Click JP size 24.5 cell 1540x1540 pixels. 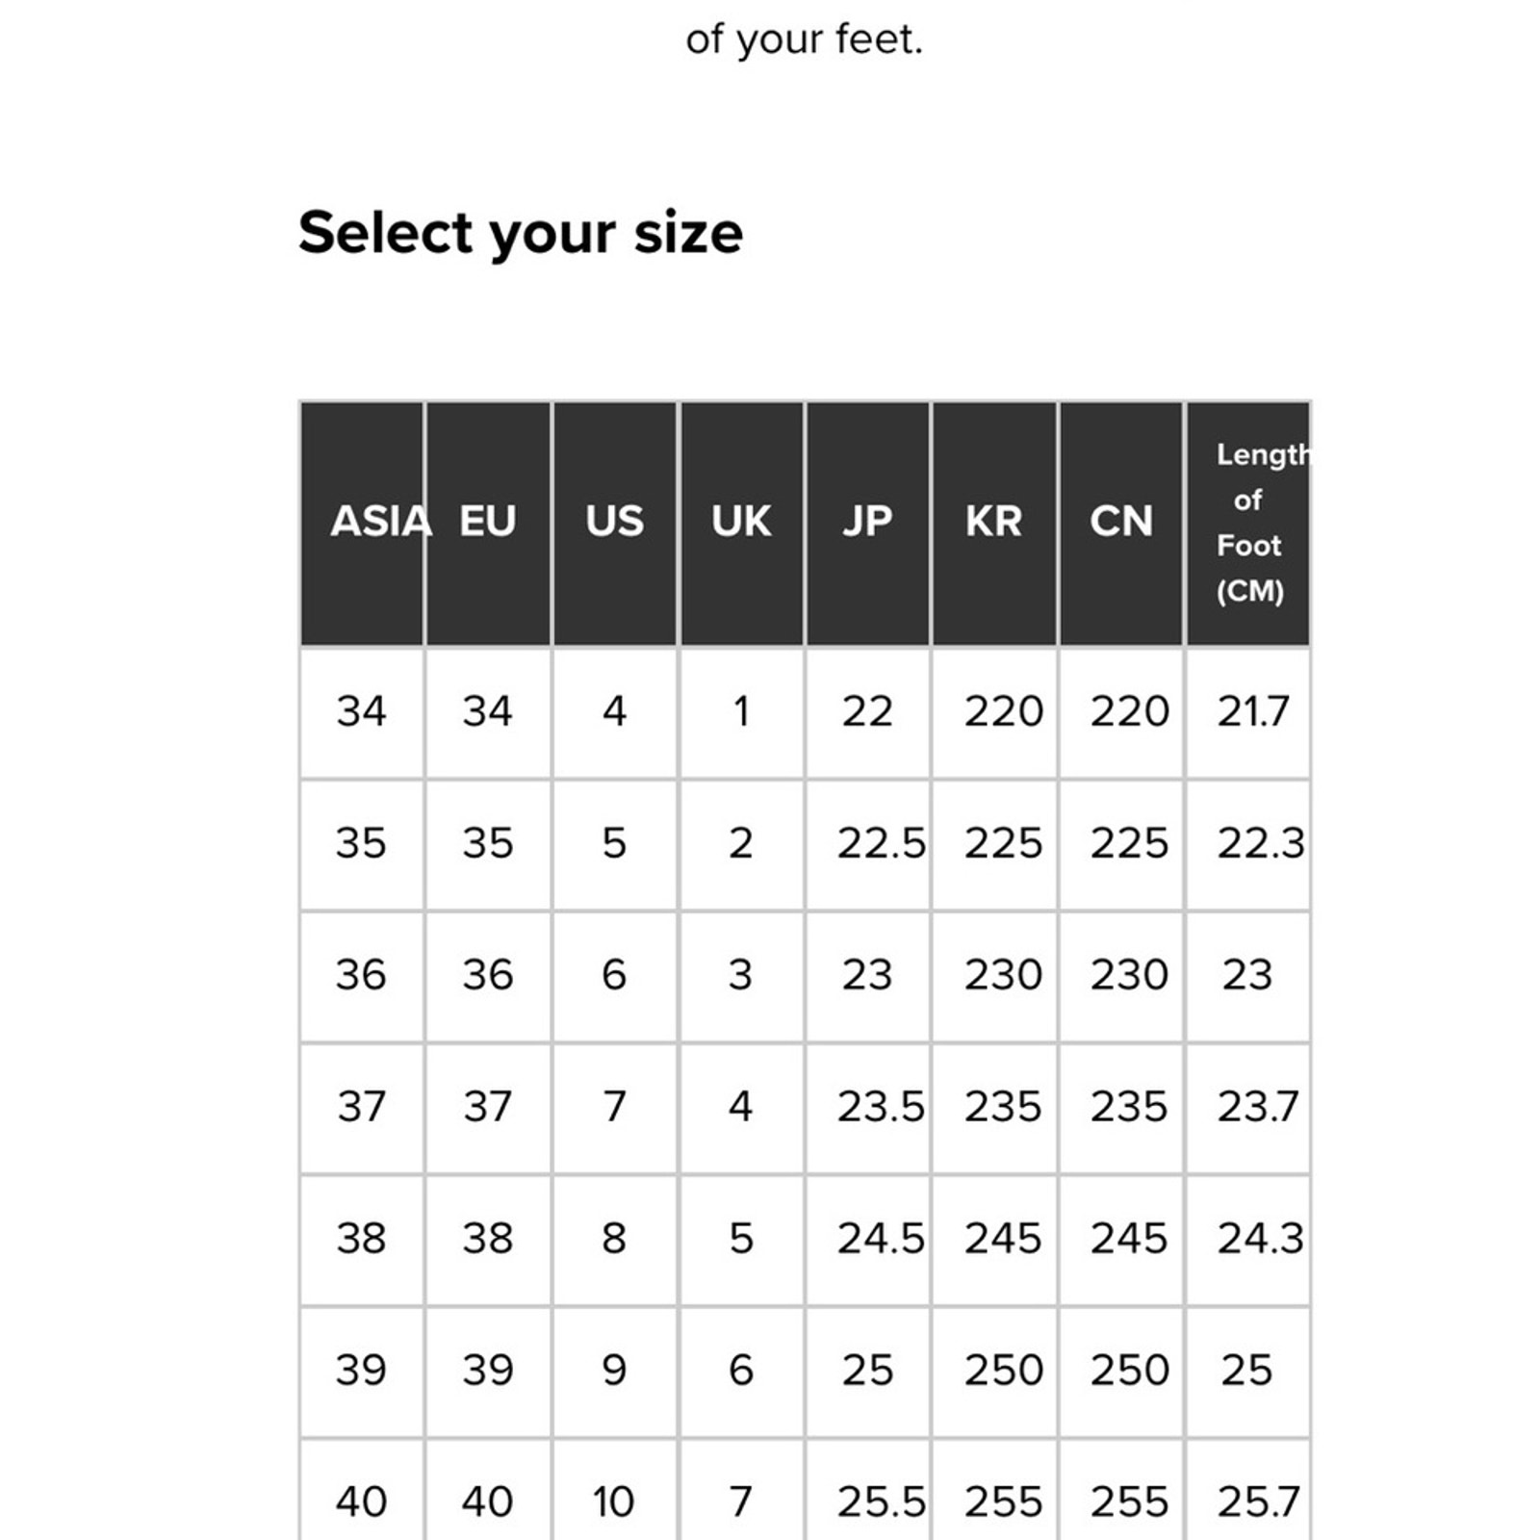tap(867, 1239)
